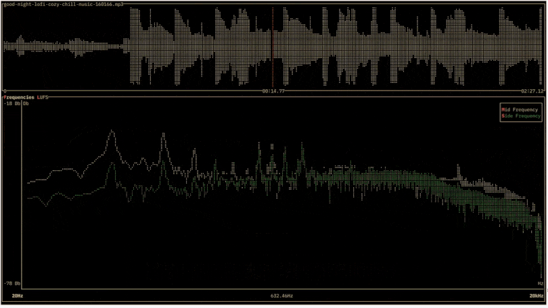Click the 00:14.77 current time label
The width and height of the screenshot is (548, 308).
(273, 91)
